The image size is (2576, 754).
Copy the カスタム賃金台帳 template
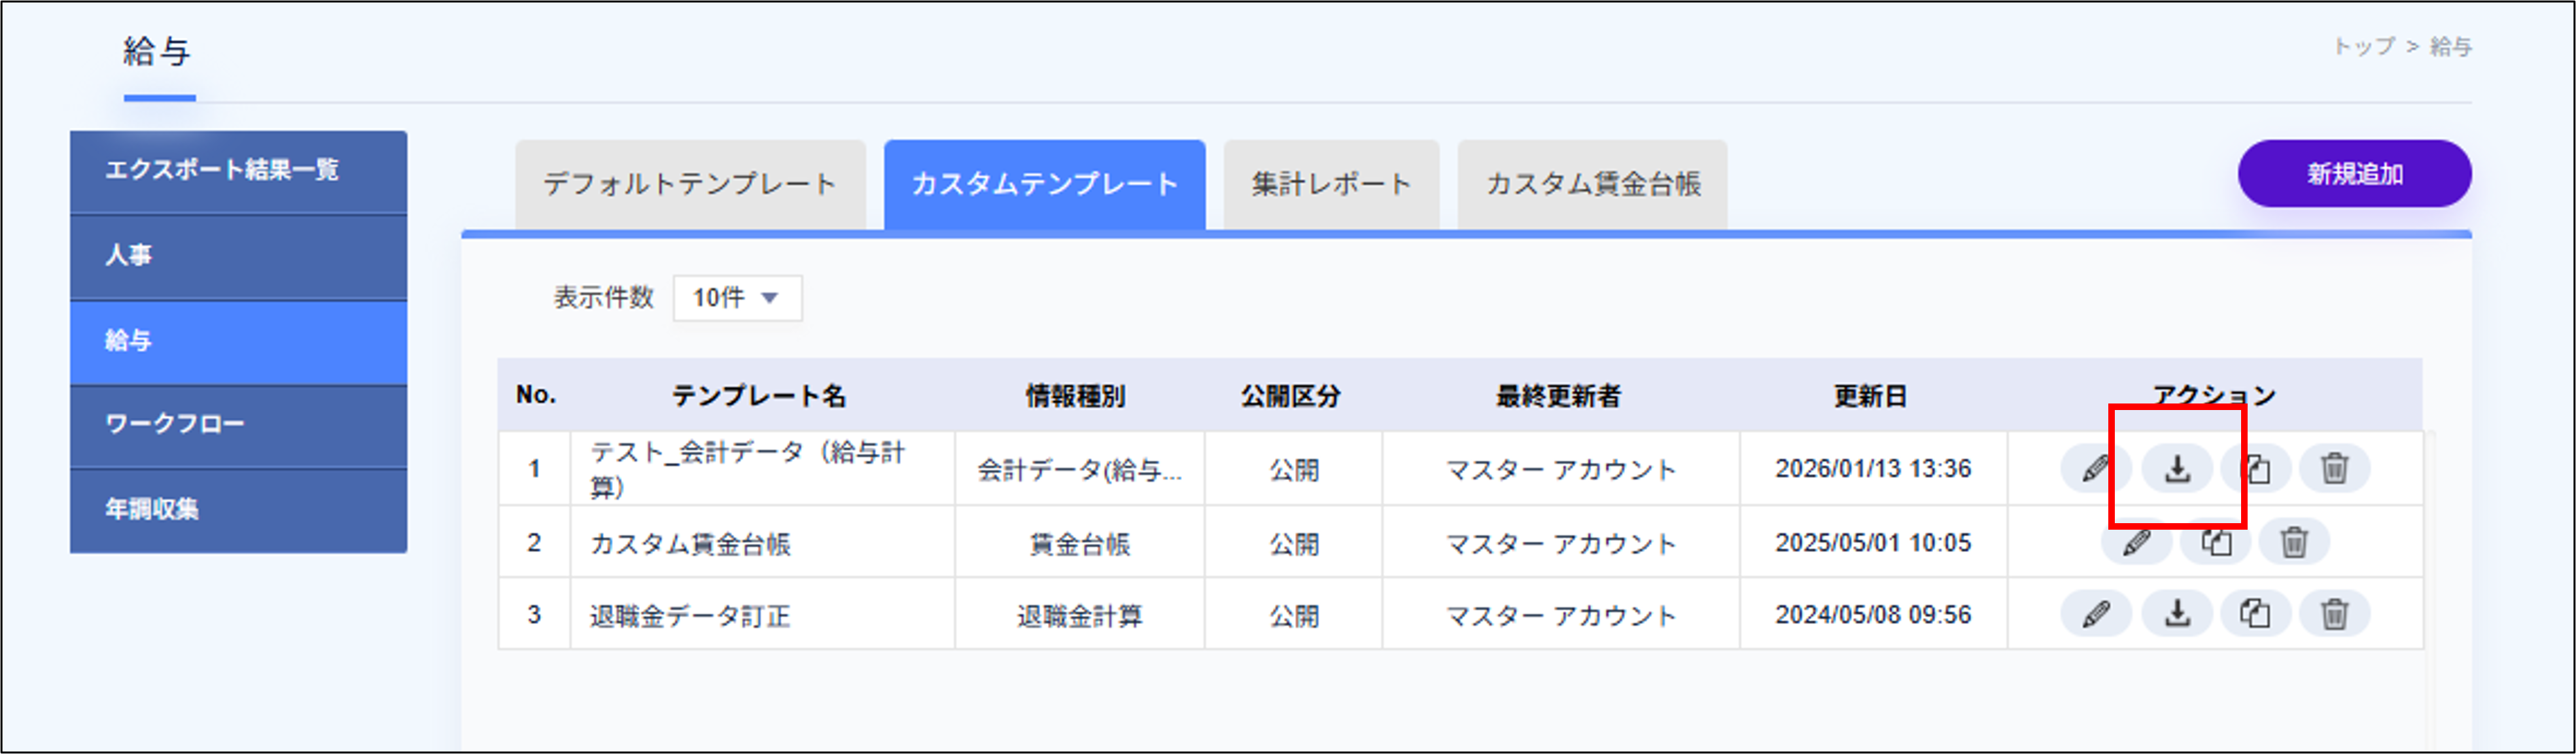tap(2217, 542)
